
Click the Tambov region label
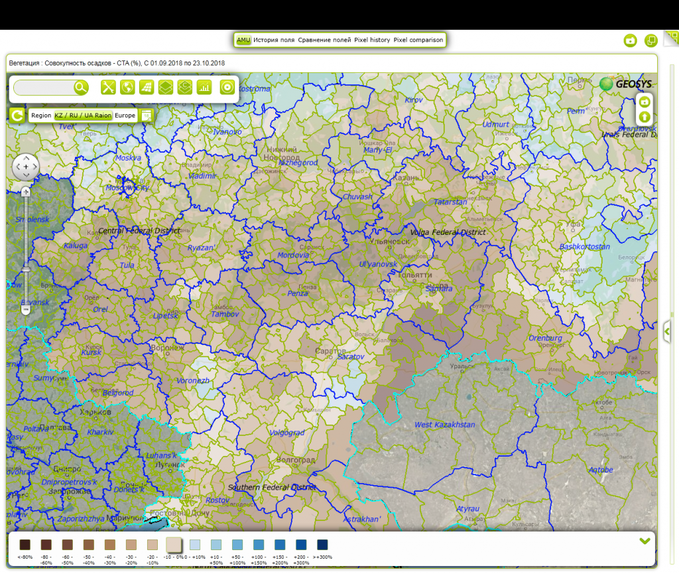[225, 314]
